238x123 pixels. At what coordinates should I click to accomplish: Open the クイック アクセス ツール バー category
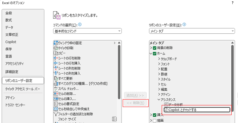coord(23,89)
